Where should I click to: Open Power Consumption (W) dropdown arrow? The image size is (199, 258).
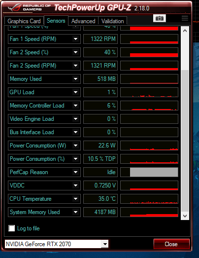pyautogui.click(x=75, y=146)
